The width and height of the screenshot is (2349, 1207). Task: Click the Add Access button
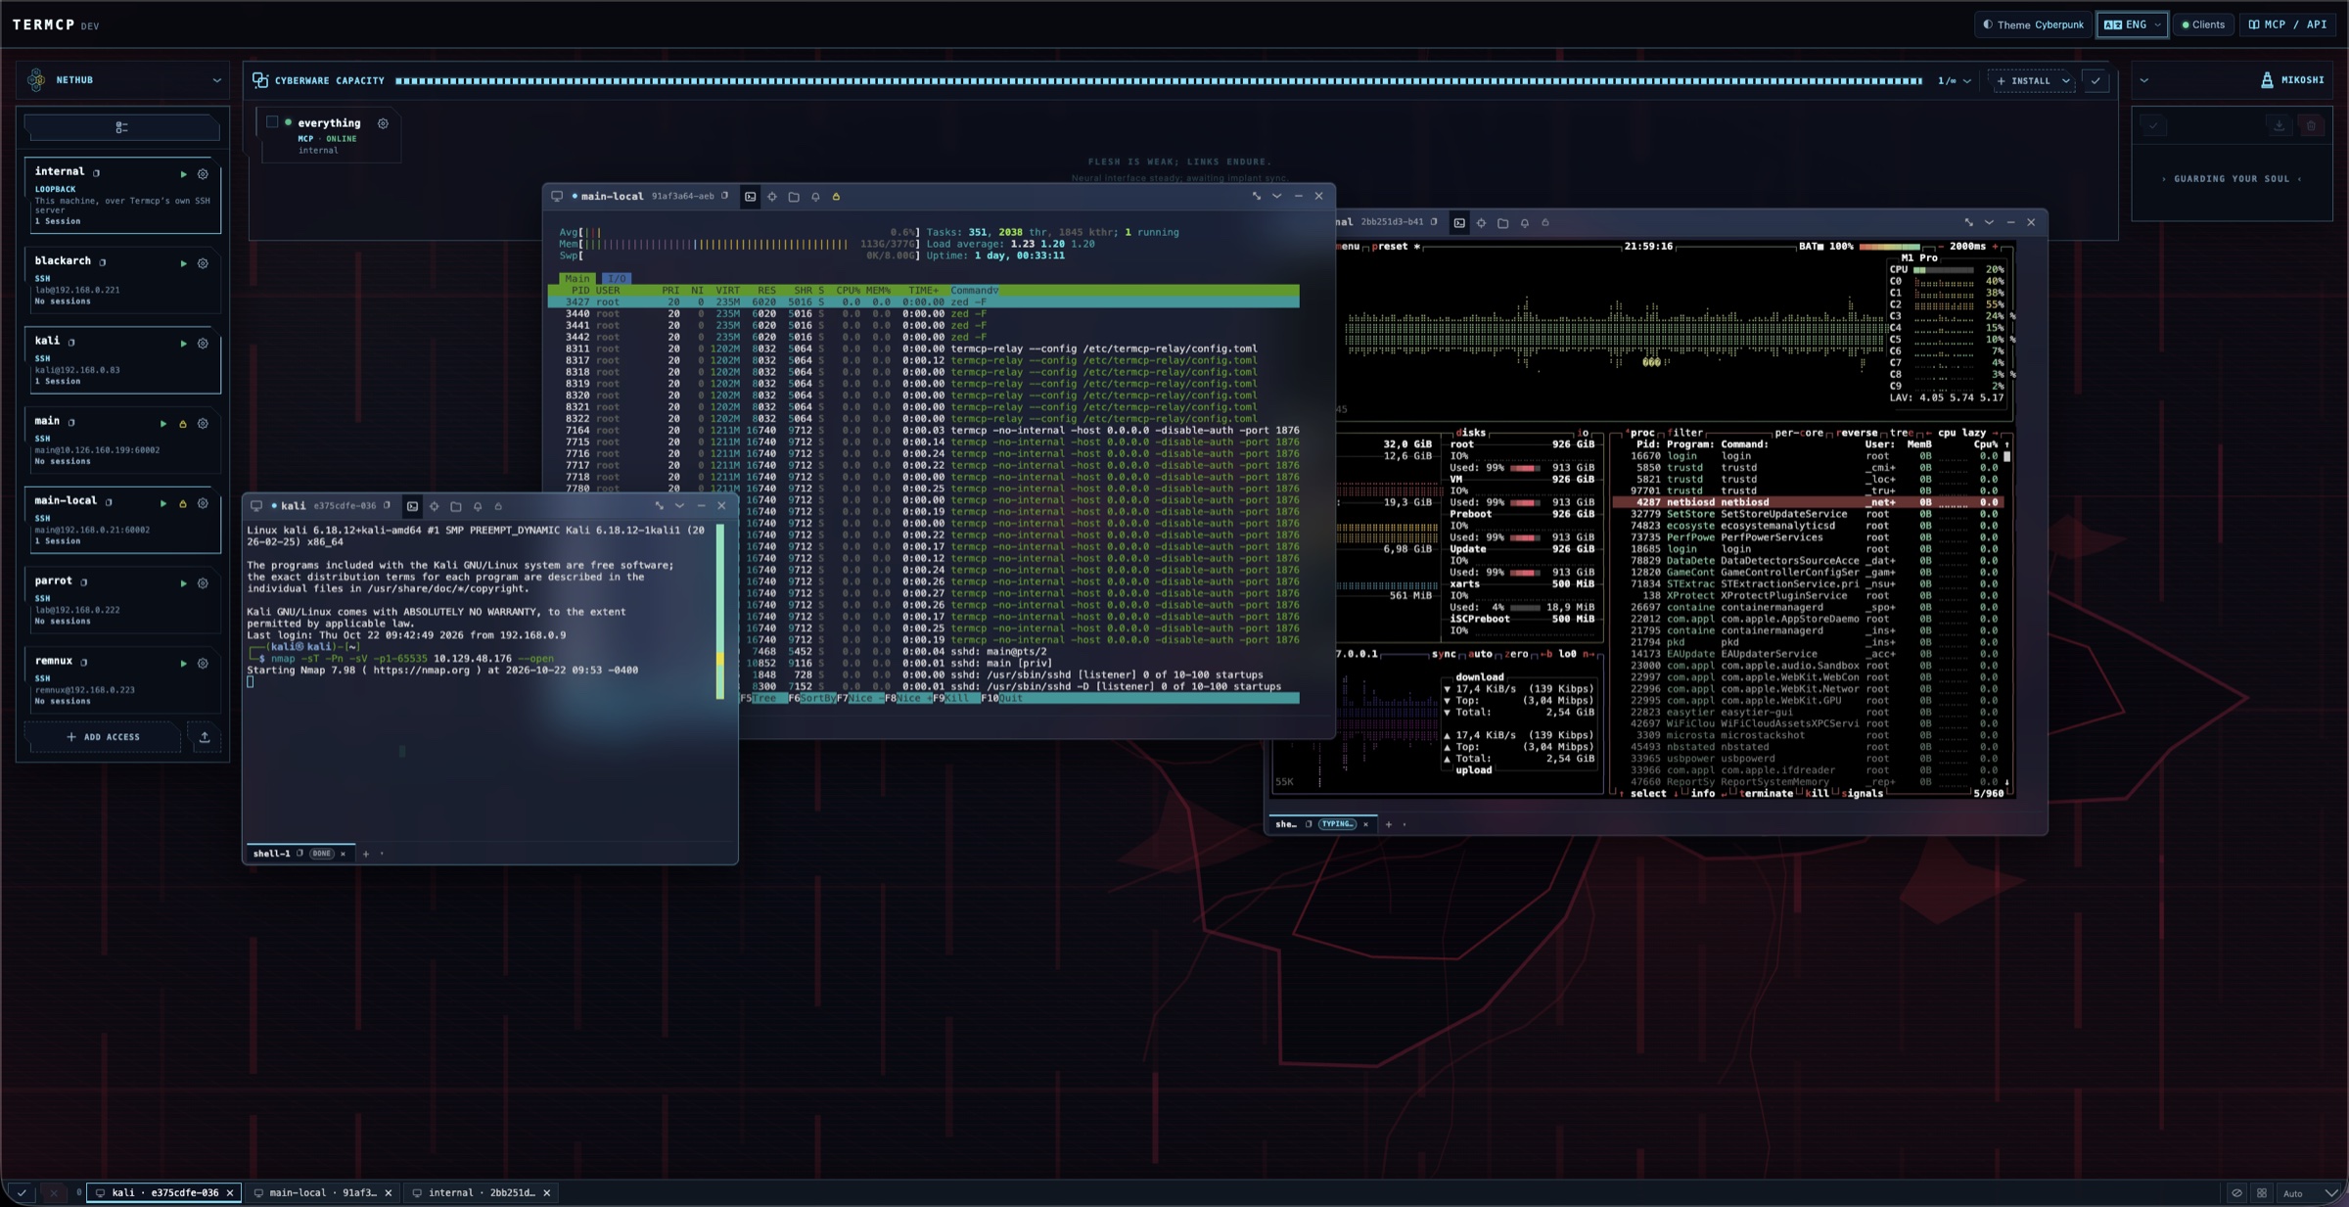tap(103, 737)
